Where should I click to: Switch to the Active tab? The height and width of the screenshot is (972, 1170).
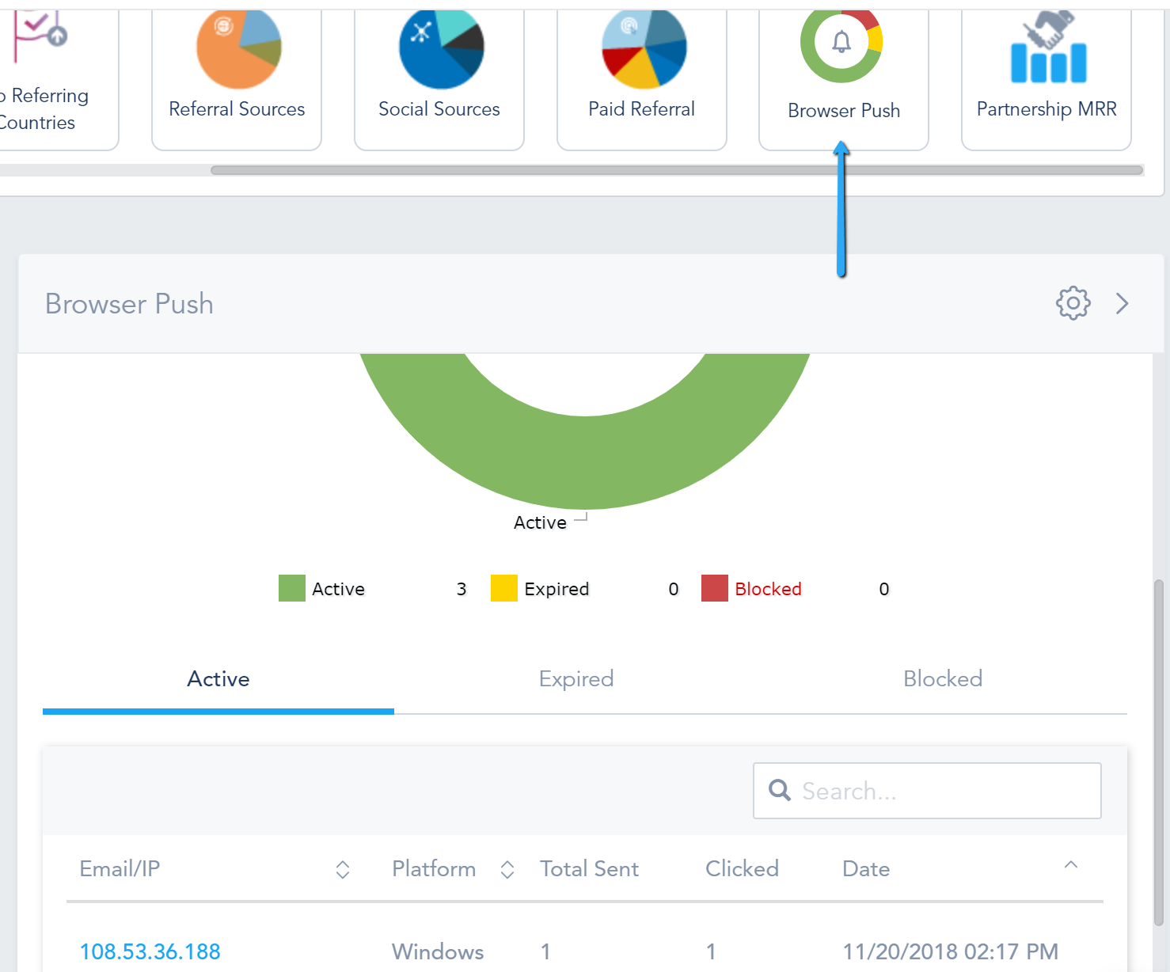point(218,680)
